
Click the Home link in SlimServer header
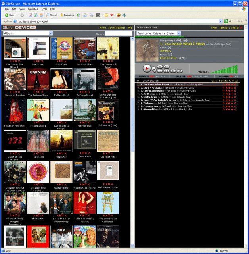point(103,27)
